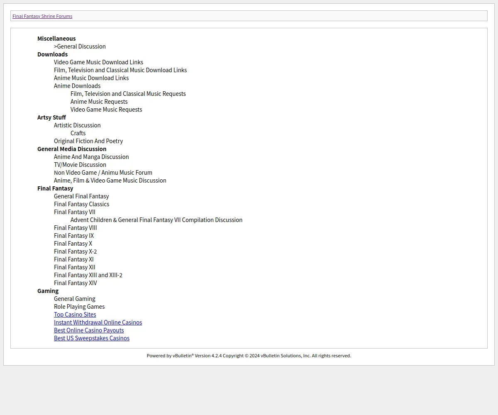Viewport: 498px width, 415px height.
Task: Open the Final Fantasy Shrine Forums link
Action: (42, 16)
